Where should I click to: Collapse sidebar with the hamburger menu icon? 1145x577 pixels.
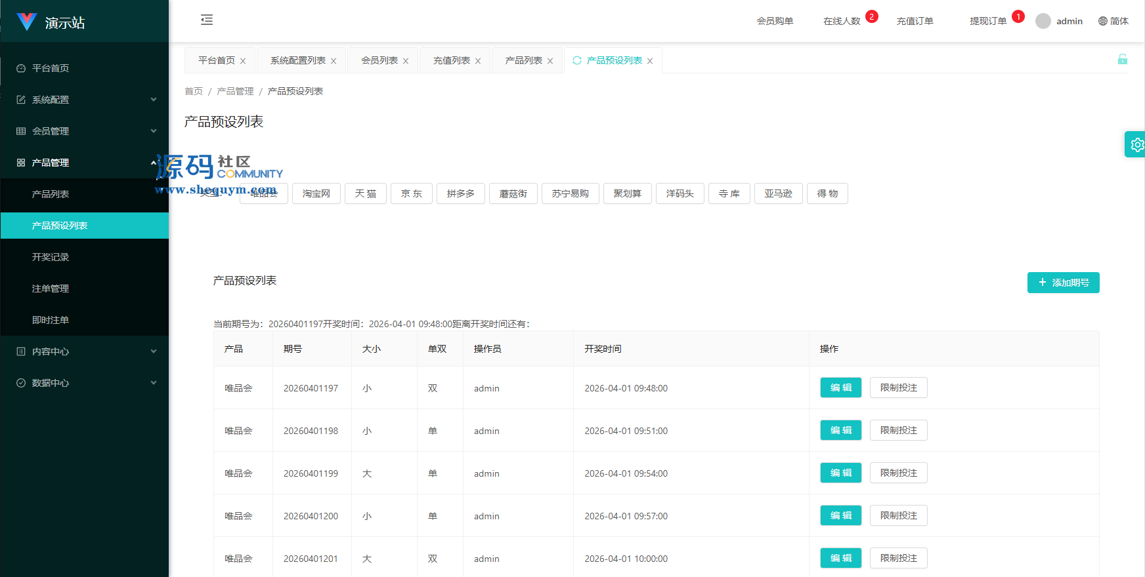(x=207, y=20)
